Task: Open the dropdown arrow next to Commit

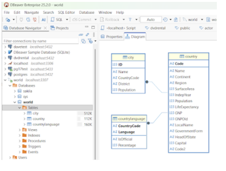Action: coord(96,19)
